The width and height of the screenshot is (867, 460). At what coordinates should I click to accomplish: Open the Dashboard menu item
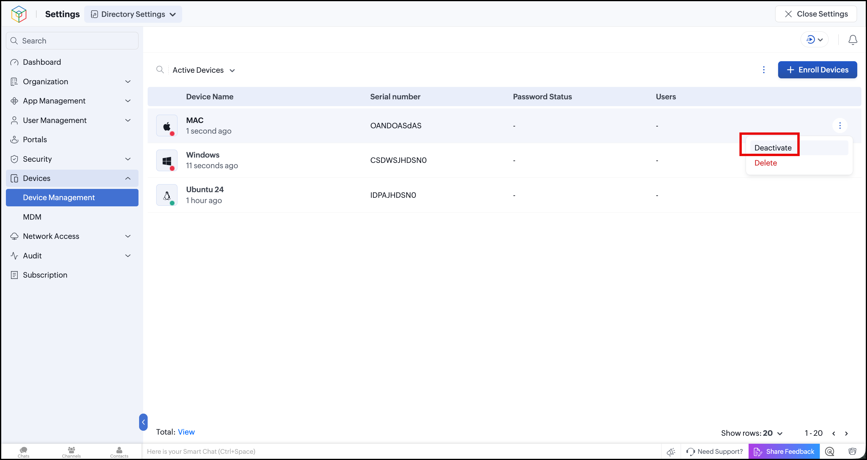point(72,62)
